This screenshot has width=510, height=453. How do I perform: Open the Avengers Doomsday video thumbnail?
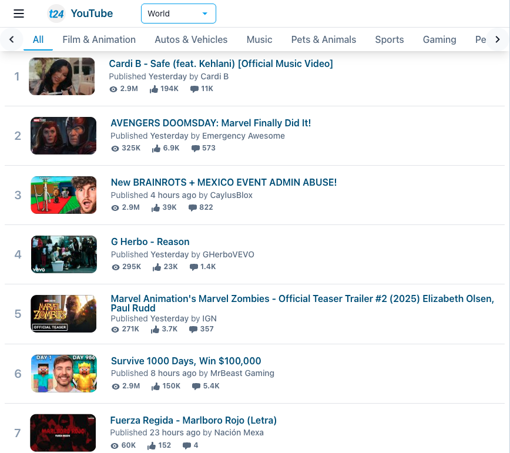(x=63, y=136)
